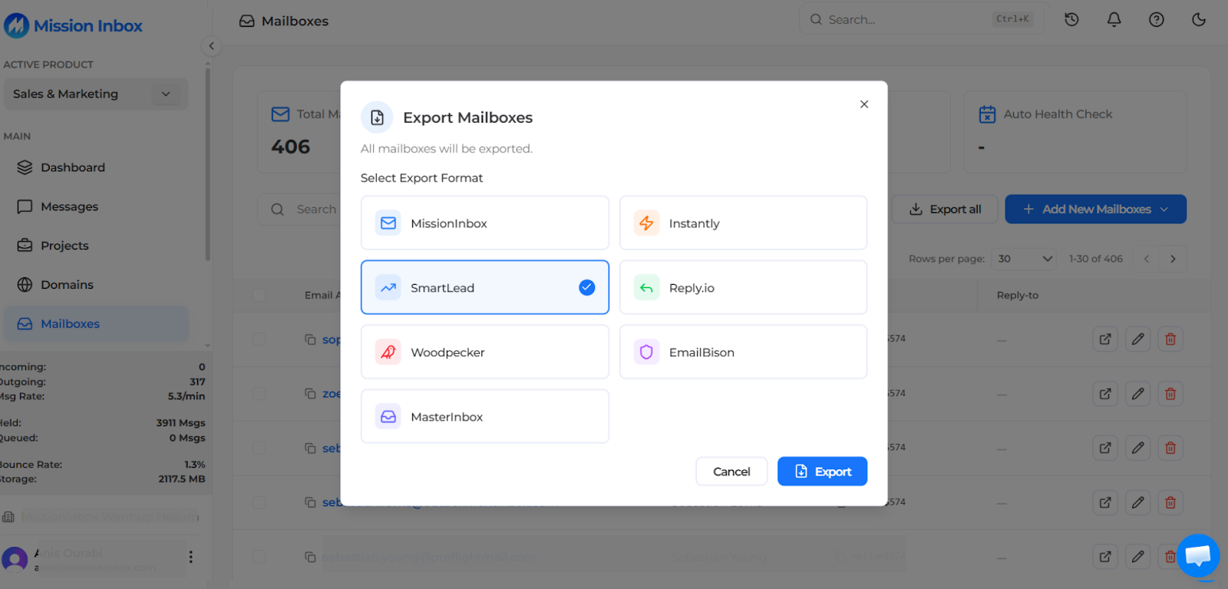Click the Mission Inbox logo

74,26
